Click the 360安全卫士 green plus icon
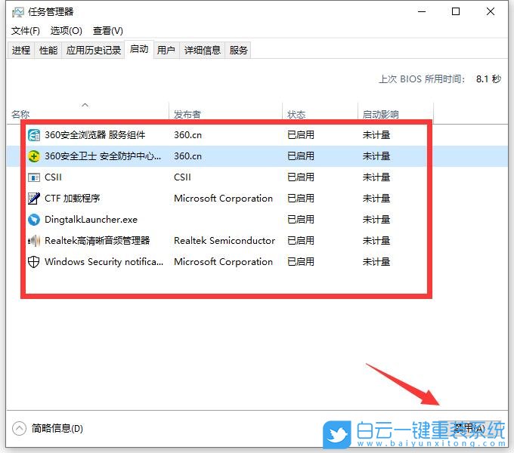The height and width of the screenshot is (453, 514). (34, 156)
